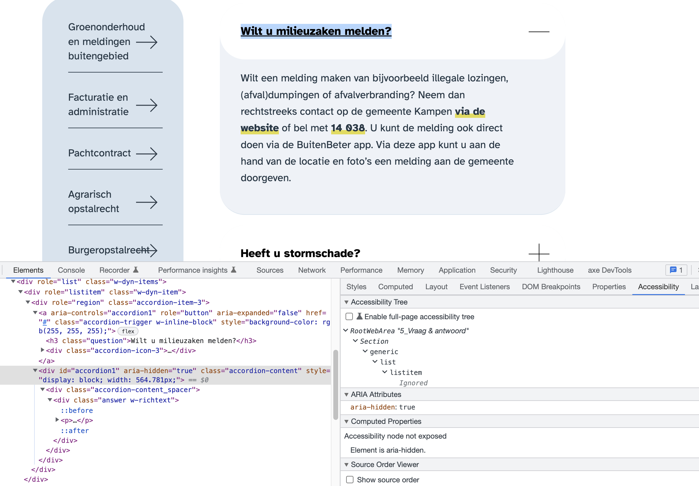Tick the Show source order checkbox

click(350, 480)
